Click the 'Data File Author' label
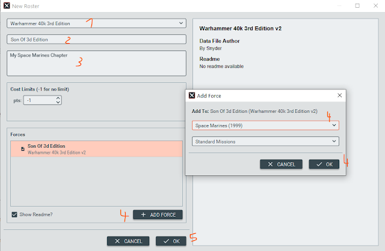385x251 pixels. point(220,41)
